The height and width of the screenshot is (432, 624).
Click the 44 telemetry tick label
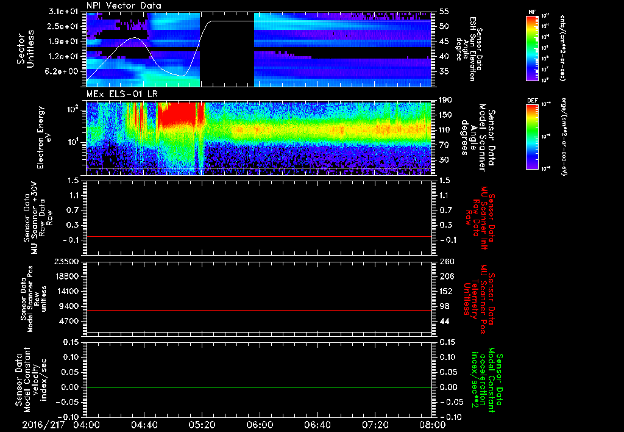click(444, 321)
